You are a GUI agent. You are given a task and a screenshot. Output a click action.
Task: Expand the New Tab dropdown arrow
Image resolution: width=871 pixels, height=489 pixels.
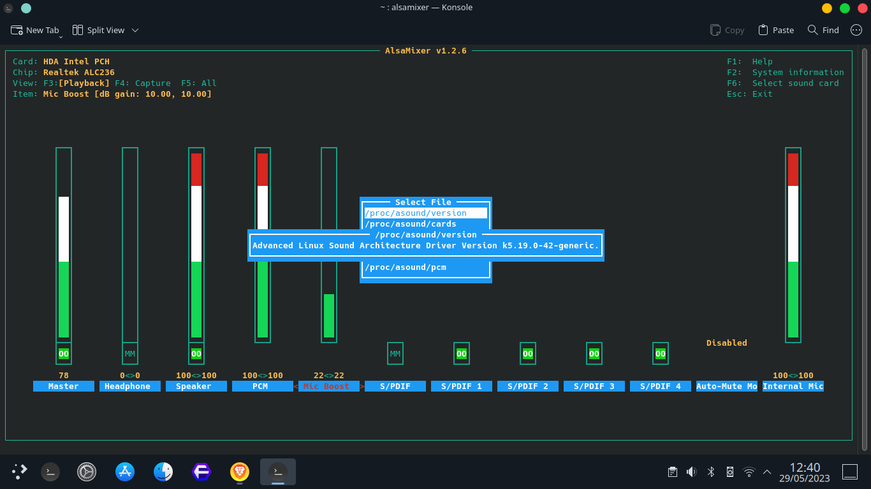coord(61,38)
